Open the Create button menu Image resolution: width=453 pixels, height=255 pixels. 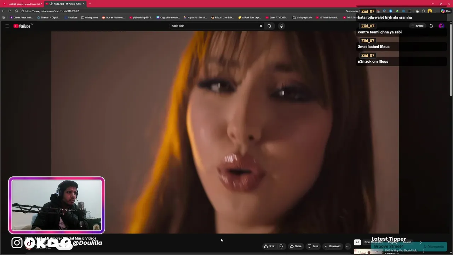[417, 26]
